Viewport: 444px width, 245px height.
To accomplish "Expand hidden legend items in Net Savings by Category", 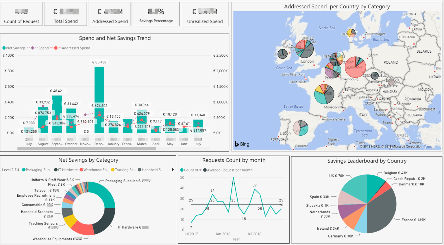I will click(172, 170).
